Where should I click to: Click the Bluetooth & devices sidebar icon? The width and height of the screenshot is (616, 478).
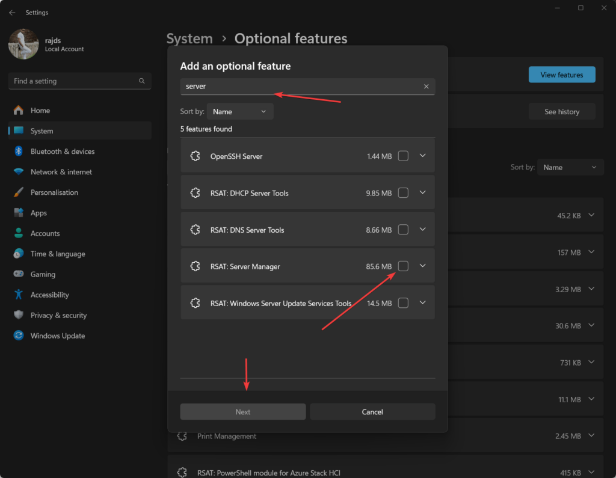[x=19, y=152]
